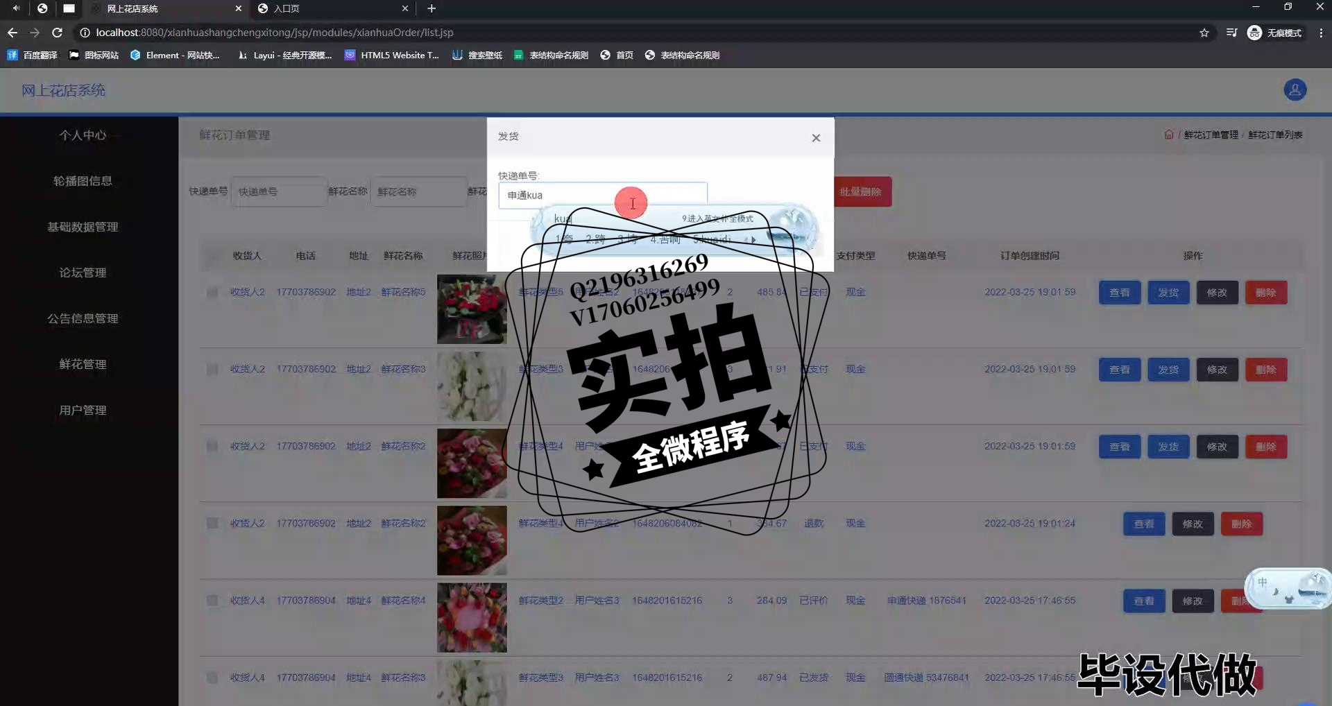Click 修改 for the 鲜花名称5 order
This screenshot has height=706, width=1332.
coord(1217,293)
